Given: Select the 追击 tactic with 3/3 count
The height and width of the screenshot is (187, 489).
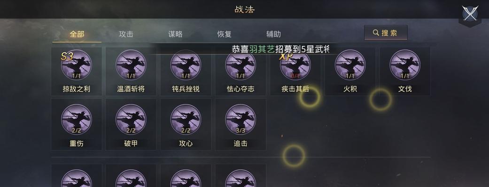Looking at the screenshot, I should click(x=241, y=120).
